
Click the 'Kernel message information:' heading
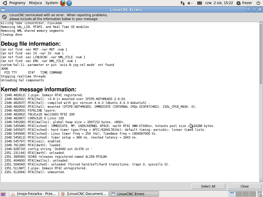coord(39,90)
